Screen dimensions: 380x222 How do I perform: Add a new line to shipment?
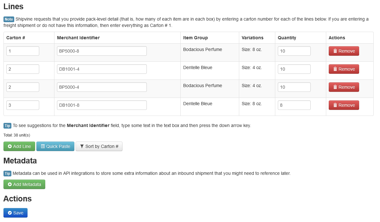pyautogui.click(x=19, y=146)
